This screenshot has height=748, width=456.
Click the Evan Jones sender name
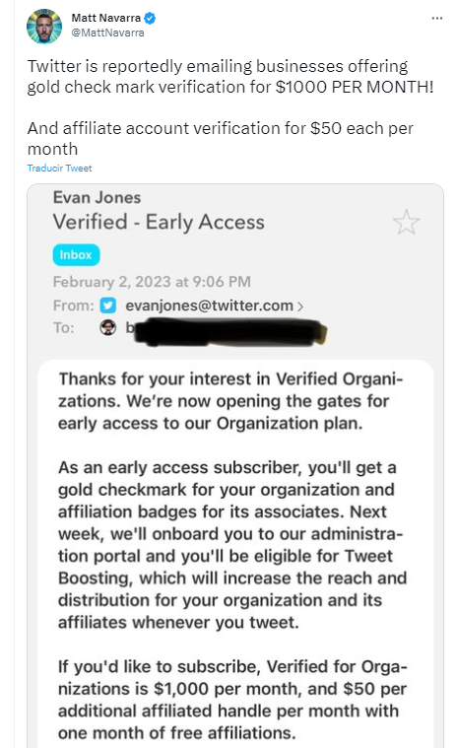click(97, 197)
